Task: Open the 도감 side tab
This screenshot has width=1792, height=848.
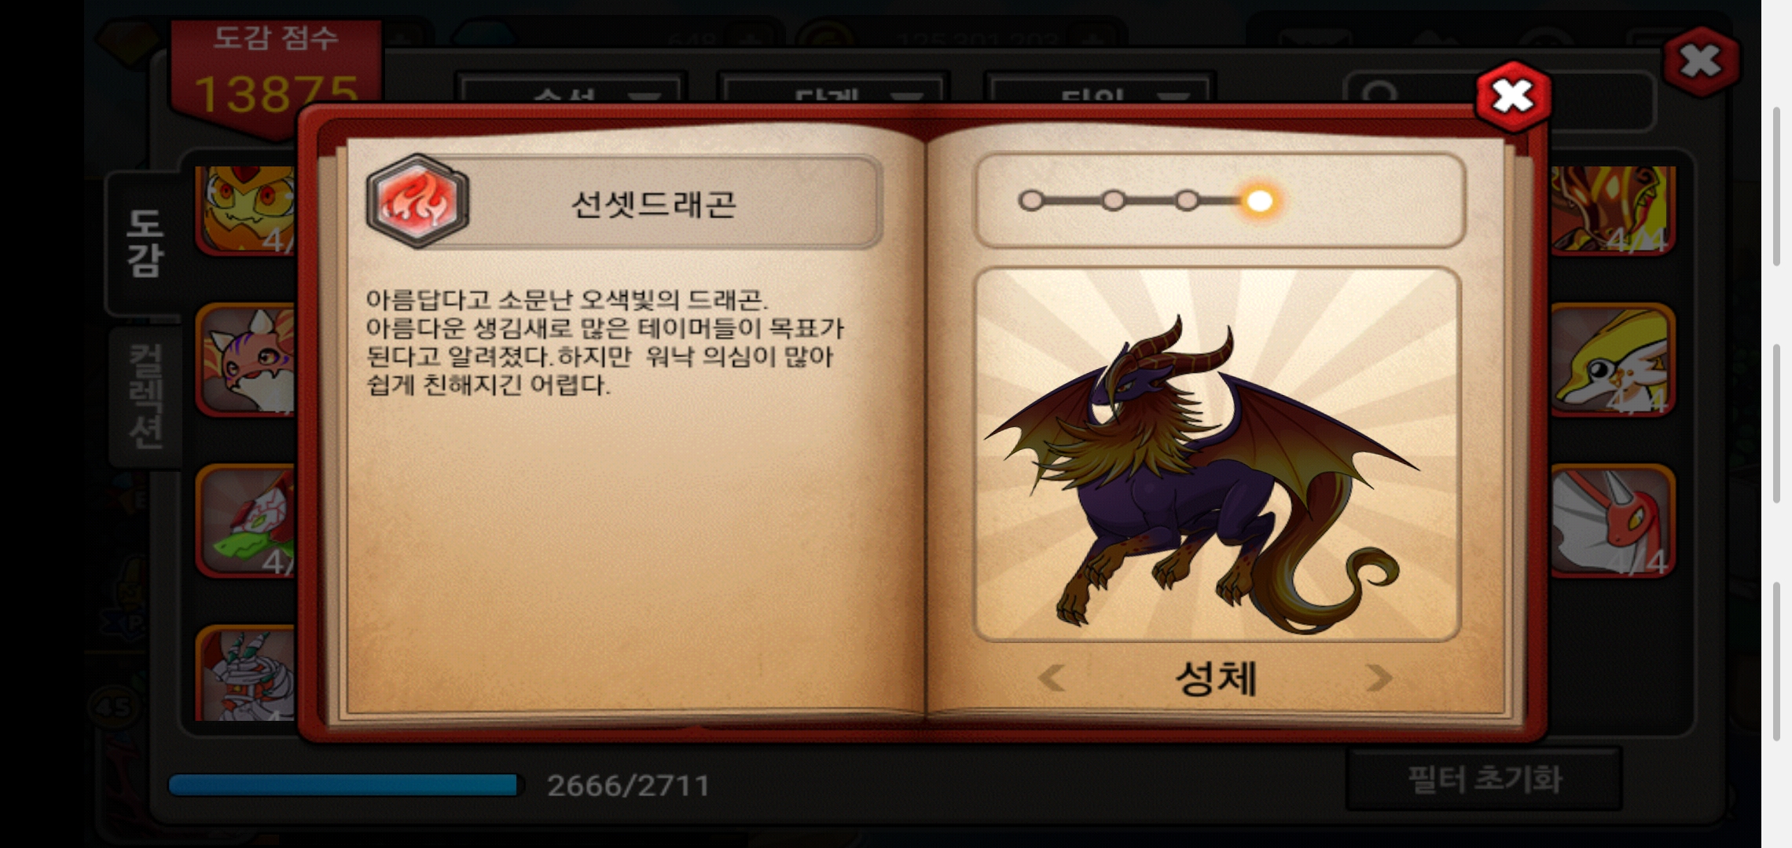Action: (x=145, y=243)
